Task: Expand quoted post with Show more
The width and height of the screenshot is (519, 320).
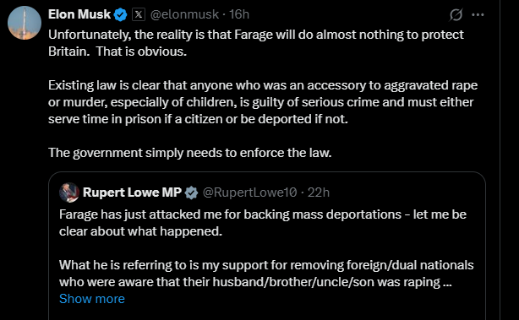Action: pos(92,299)
